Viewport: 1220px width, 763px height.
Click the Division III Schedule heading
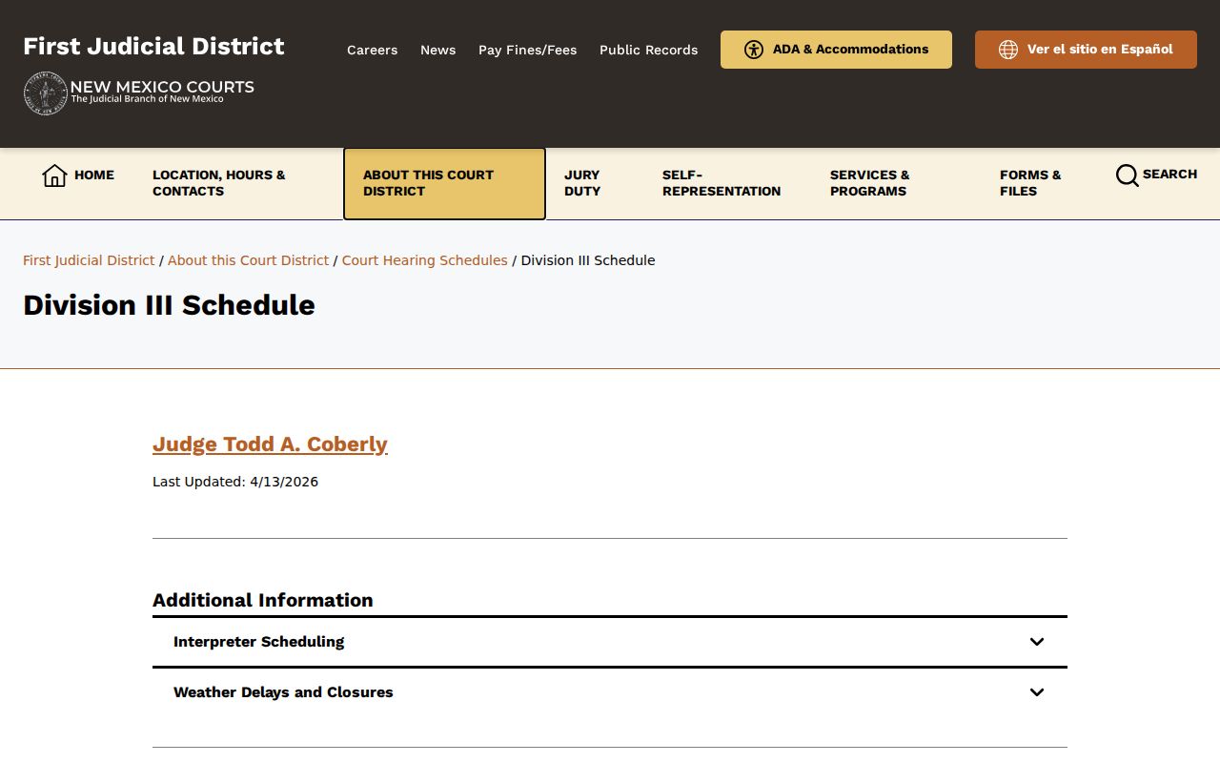pyautogui.click(x=169, y=305)
